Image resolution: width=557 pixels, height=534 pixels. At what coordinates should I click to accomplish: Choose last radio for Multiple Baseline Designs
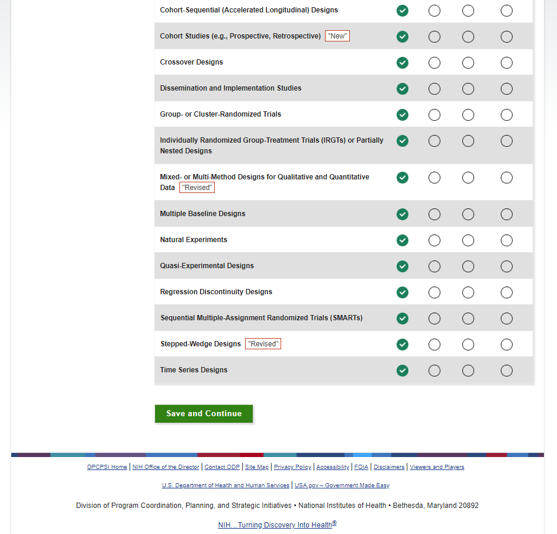coord(507,214)
